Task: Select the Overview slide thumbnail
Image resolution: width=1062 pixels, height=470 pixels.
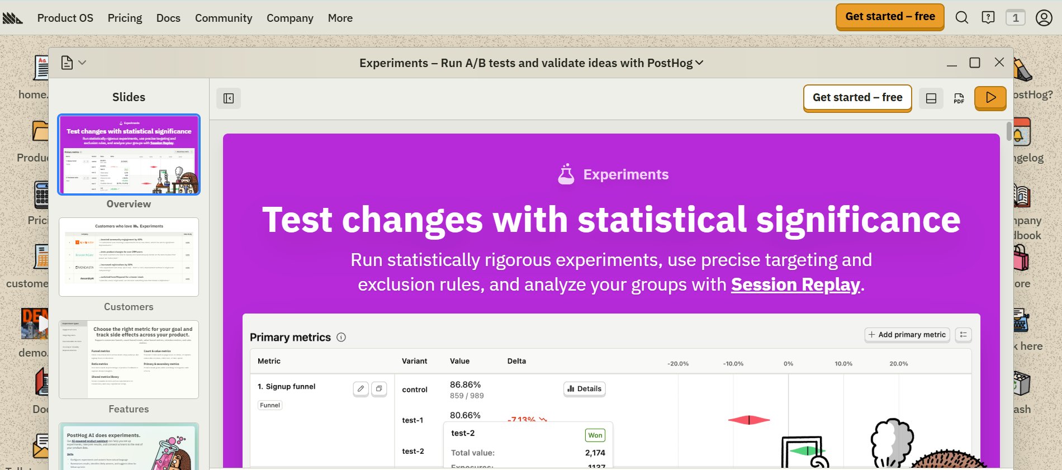Action: [x=129, y=155]
